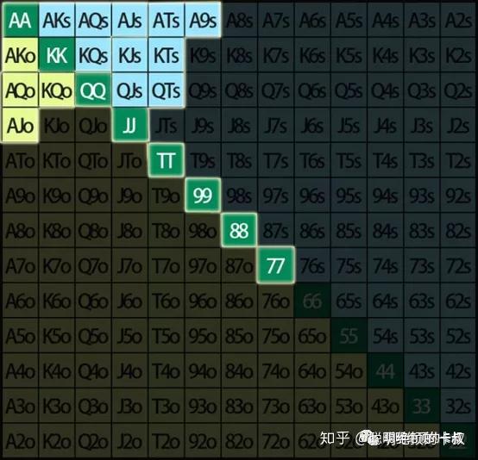Choose the AKo offsuit cell
This screenshot has height=460, width=478.
[x=20, y=55]
